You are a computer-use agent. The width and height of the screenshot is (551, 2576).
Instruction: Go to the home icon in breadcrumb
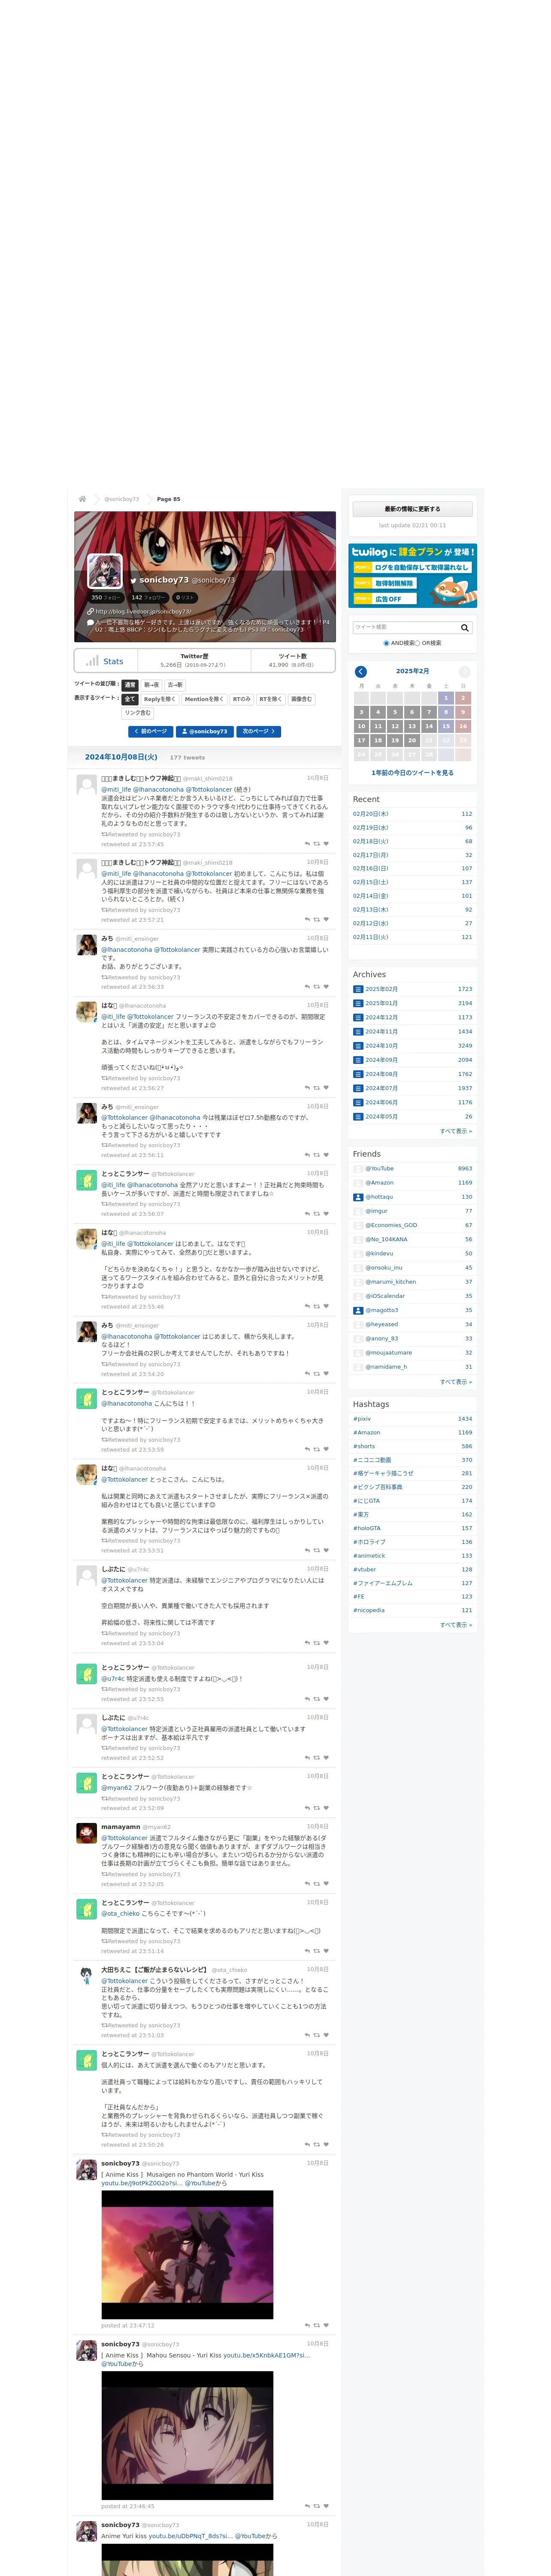[x=82, y=499]
